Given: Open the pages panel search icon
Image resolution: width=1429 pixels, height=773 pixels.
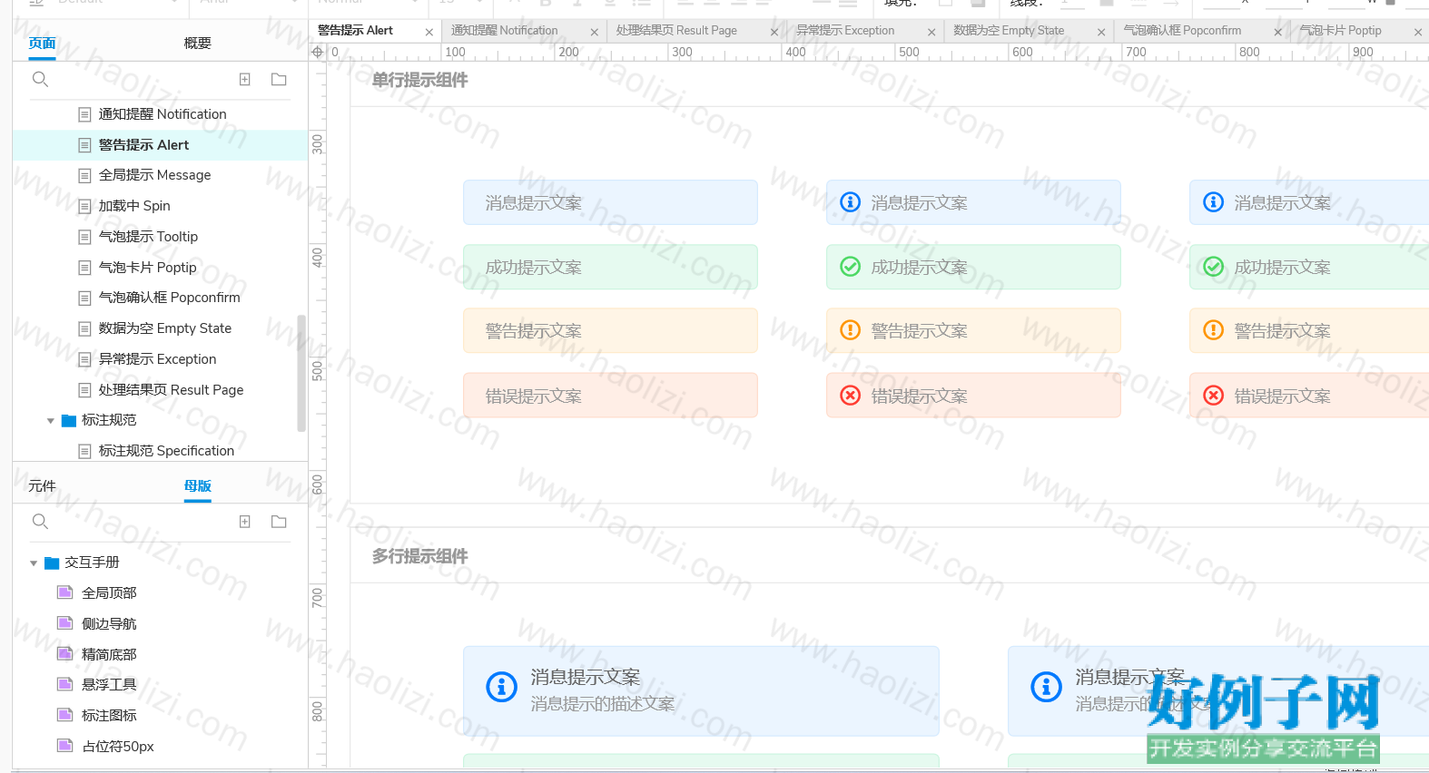Looking at the screenshot, I should point(40,79).
